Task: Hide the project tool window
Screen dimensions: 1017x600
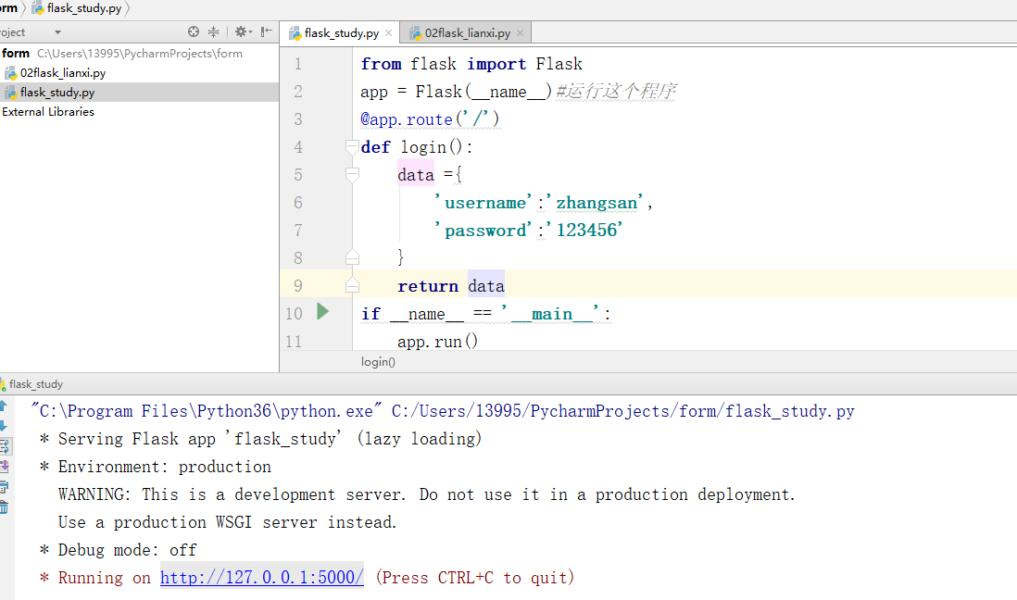Action: point(266,31)
